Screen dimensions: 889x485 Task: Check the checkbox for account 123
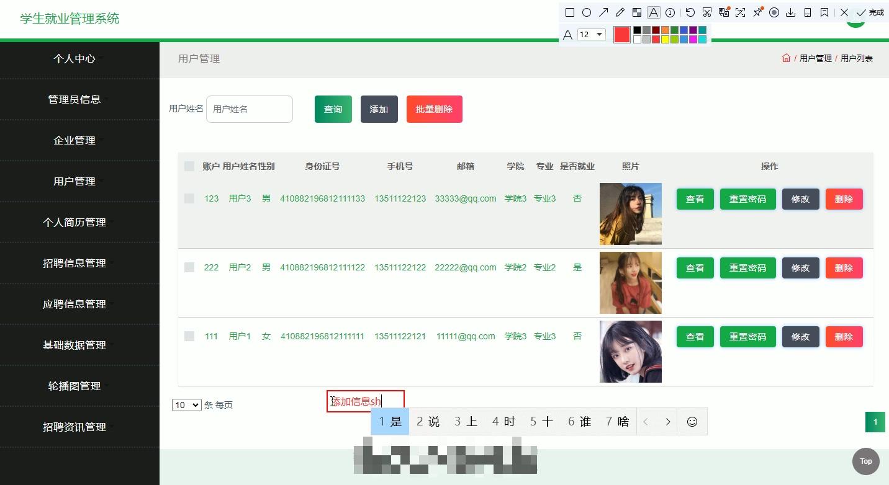189,198
